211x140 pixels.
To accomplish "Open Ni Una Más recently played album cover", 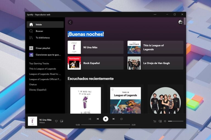I will tap(86, 100).
